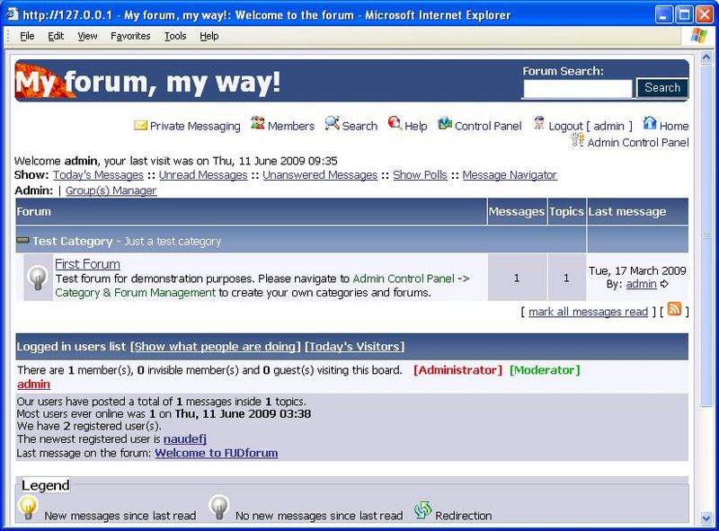The image size is (719, 531).
Task: Click the Control Panel icon
Action: pyautogui.click(x=445, y=123)
